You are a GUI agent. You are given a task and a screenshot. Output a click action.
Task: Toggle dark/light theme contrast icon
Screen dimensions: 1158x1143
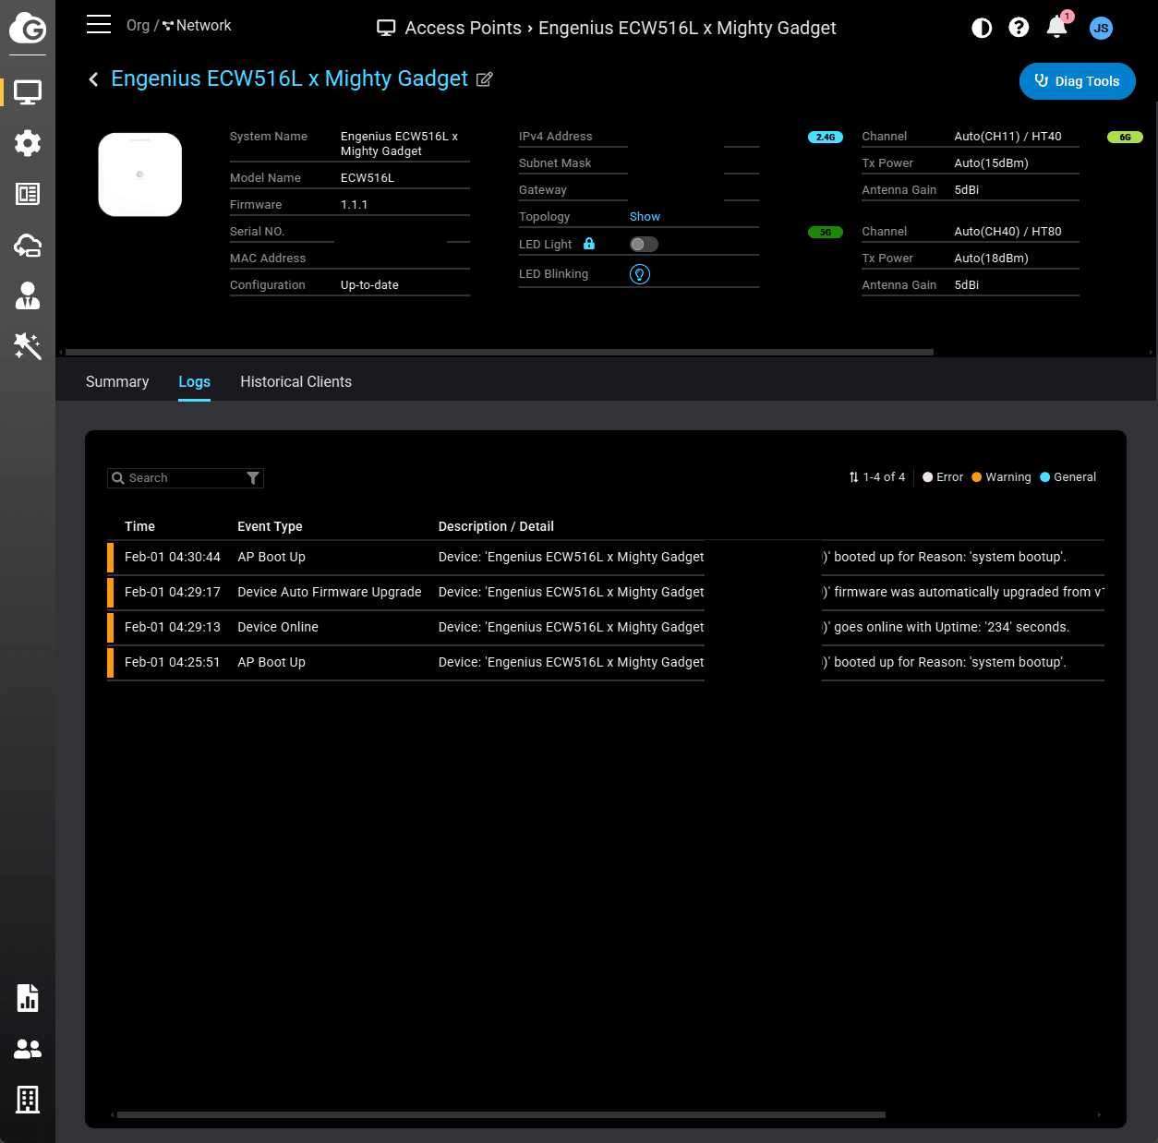(x=982, y=28)
